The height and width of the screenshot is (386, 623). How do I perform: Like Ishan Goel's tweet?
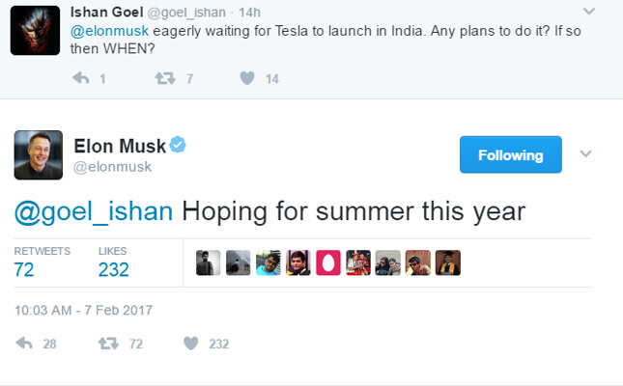(x=247, y=78)
